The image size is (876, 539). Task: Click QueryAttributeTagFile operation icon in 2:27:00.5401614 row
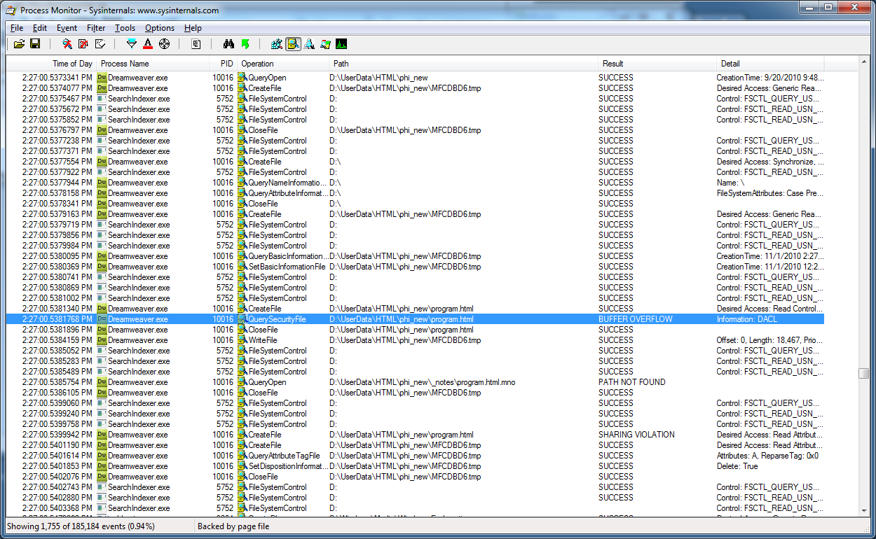coord(242,456)
